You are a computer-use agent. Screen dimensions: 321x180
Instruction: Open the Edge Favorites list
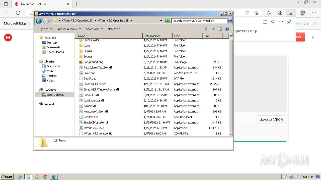click(269, 13)
